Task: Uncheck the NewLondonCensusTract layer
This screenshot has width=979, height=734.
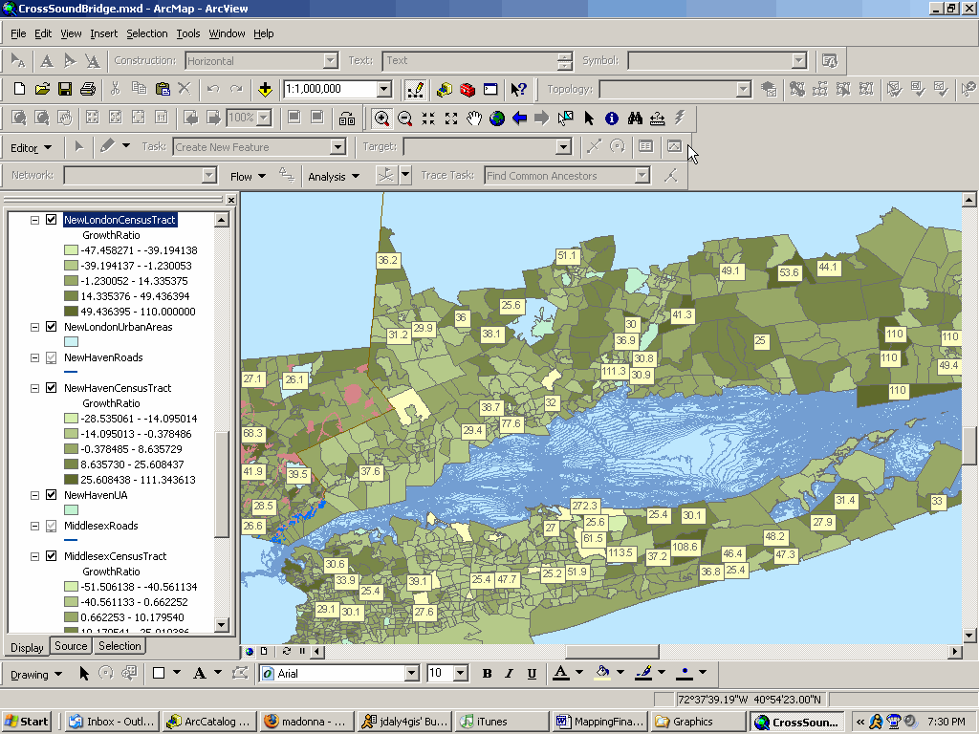Action: point(52,220)
